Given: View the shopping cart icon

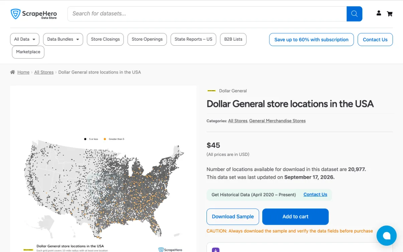Looking at the screenshot, I should [390, 14].
